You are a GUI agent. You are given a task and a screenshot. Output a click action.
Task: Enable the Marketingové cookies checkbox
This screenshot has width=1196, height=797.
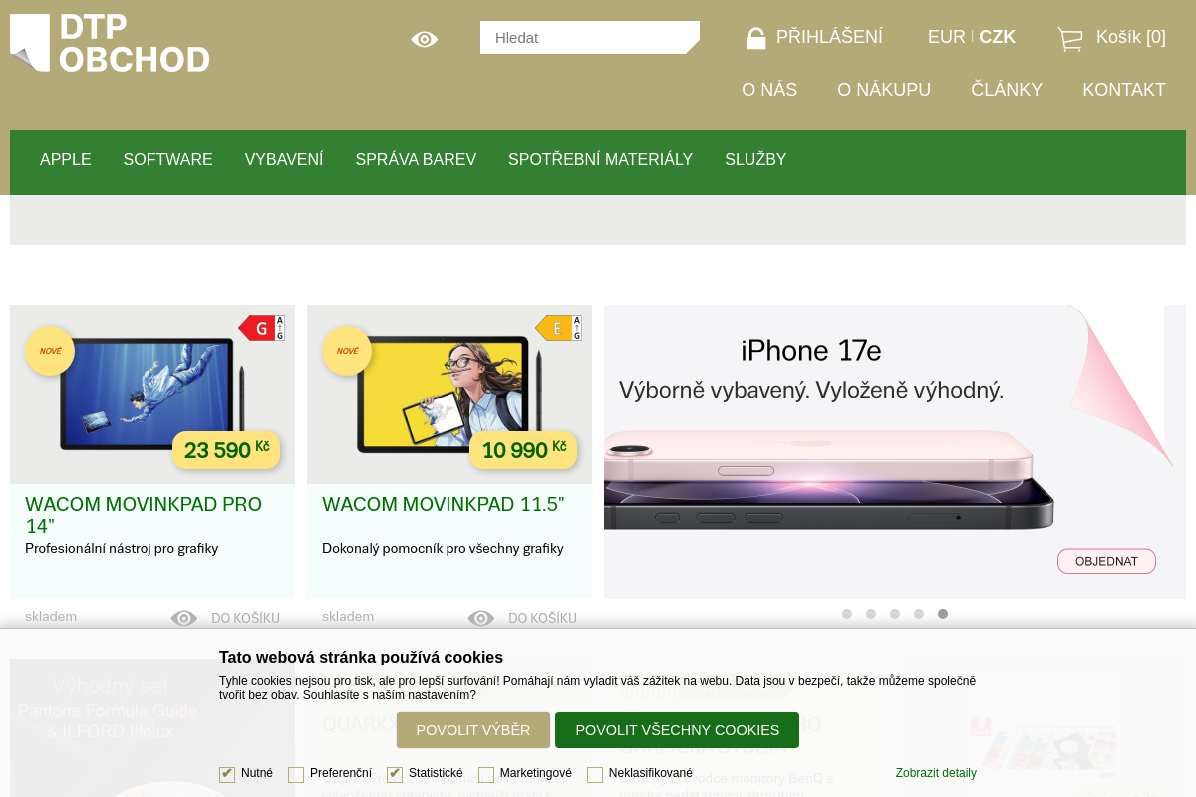[x=486, y=774]
